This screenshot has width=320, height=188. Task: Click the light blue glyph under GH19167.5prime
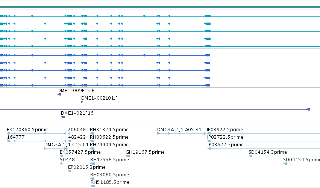127,156
